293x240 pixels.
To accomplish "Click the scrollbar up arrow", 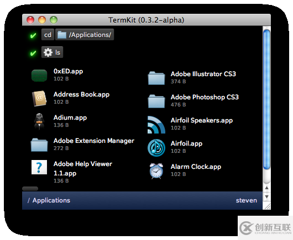I will [266, 188].
